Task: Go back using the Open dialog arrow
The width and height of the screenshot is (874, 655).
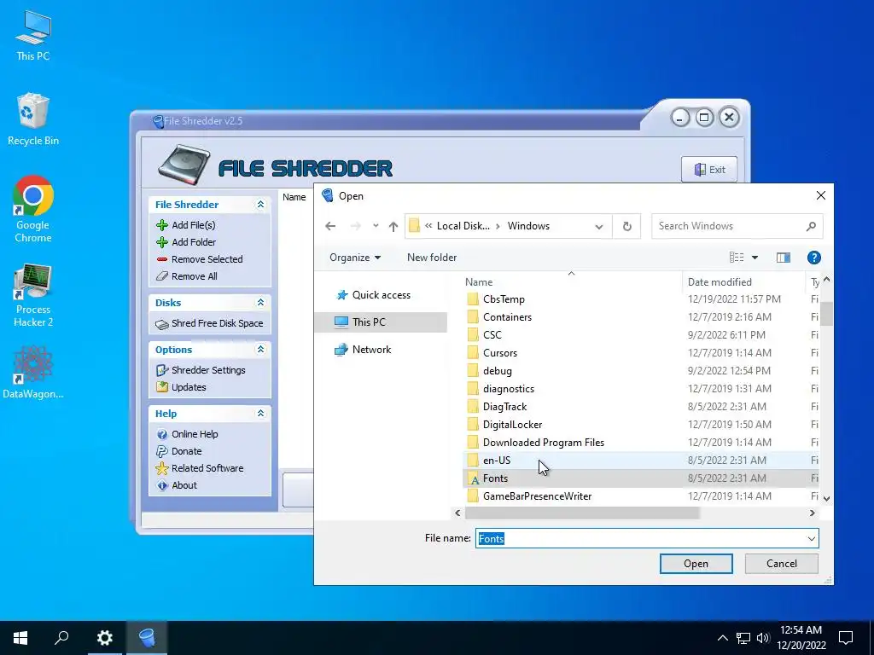Action: [x=330, y=226]
